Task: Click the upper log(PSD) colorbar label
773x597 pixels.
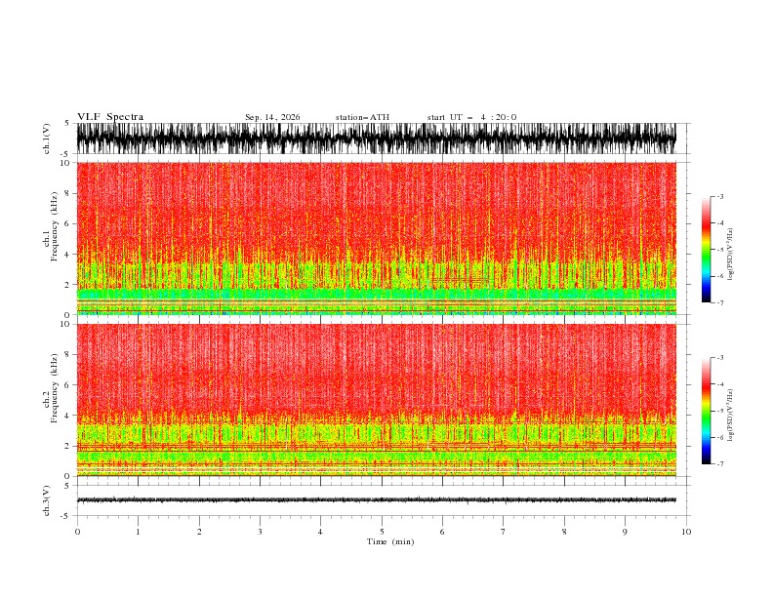Action: click(x=730, y=255)
